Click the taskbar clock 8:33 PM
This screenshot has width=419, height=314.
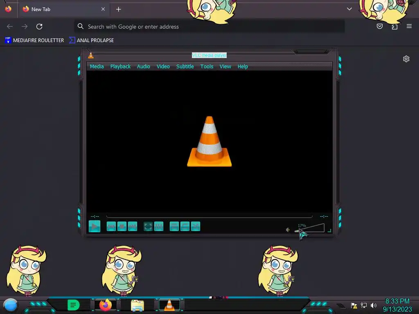click(x=397, y=301)
